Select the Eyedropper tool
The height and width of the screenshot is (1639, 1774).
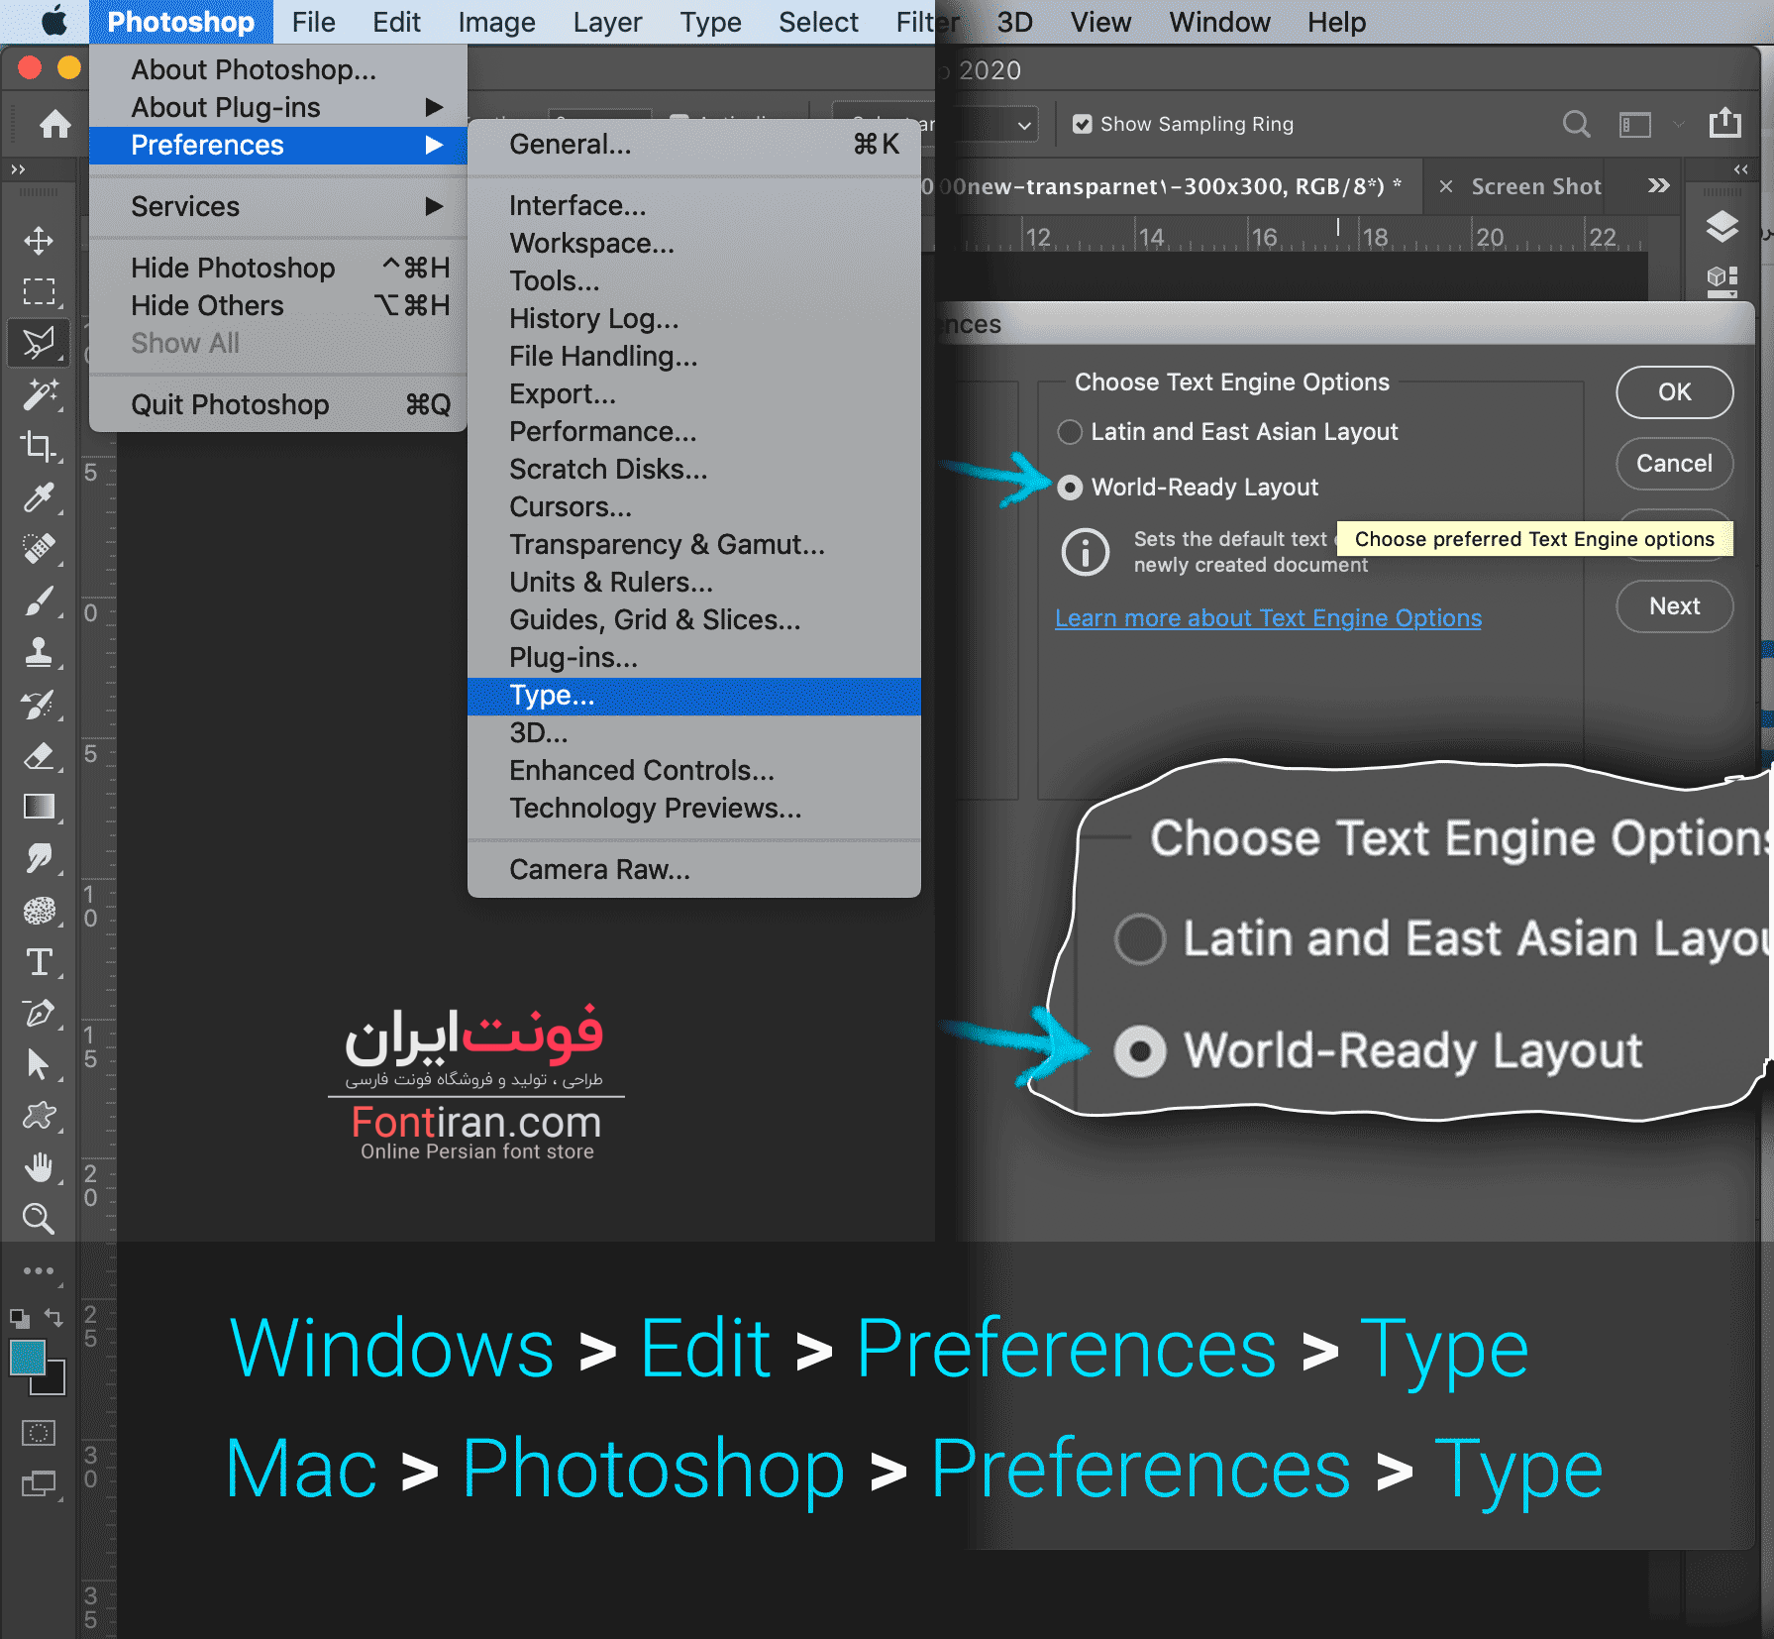click(x=39, y=497)
